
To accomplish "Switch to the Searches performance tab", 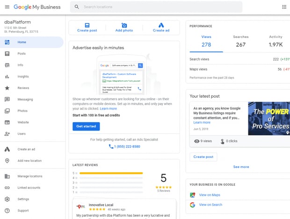I will tap(240, 42).
